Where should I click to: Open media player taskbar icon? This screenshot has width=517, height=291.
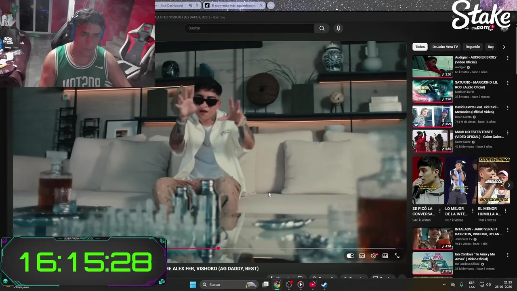tap(301, 285)
